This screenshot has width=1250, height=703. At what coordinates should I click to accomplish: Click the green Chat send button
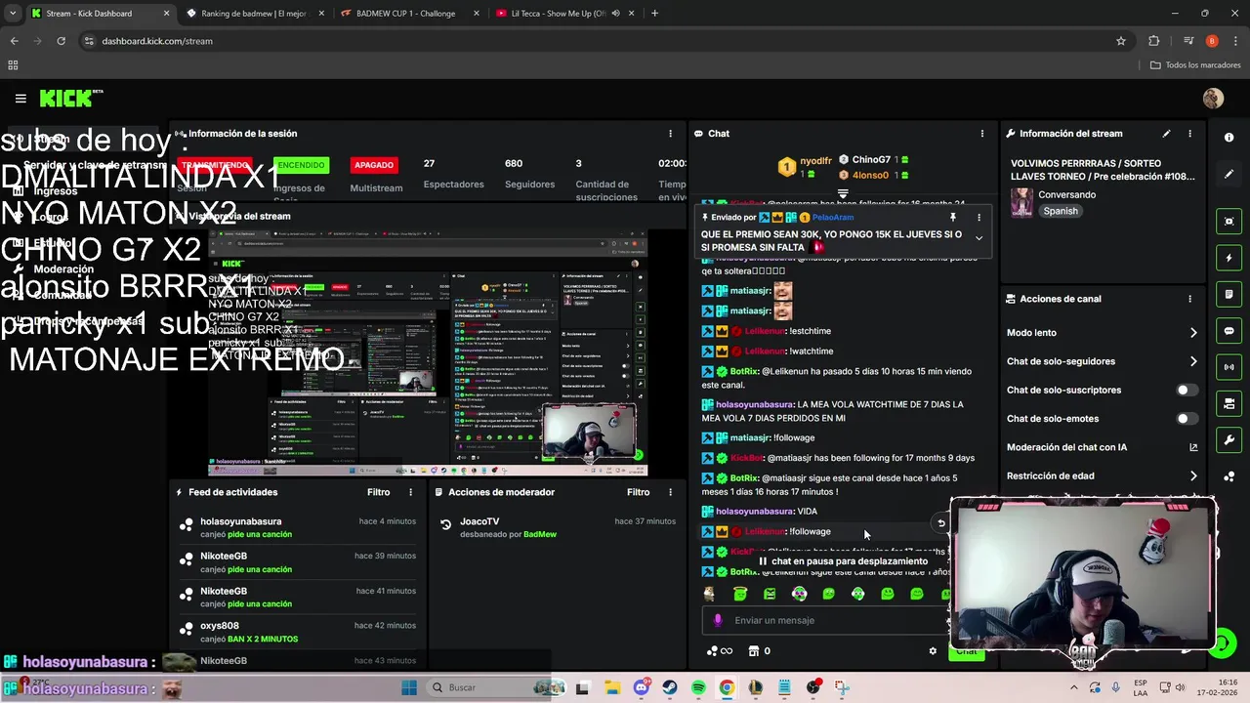pos(966,651)
